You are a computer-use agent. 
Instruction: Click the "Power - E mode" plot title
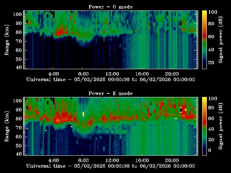(110, 93)
